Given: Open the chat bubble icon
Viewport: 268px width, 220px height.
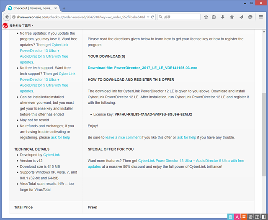Looking at the screenshot, I should pos(250,17).
